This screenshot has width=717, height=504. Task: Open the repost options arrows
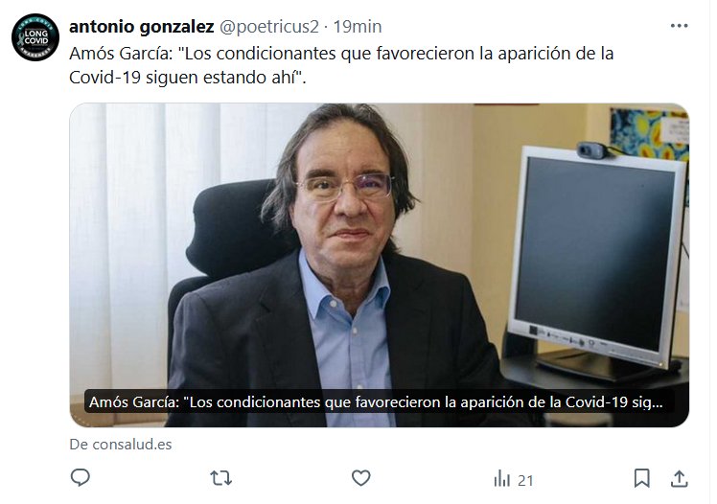tap(220, 478)
